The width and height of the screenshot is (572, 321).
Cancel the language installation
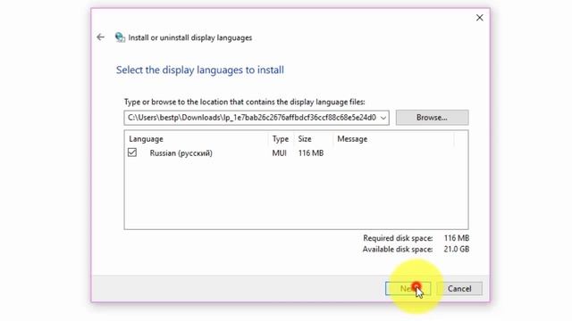[459, 289]
